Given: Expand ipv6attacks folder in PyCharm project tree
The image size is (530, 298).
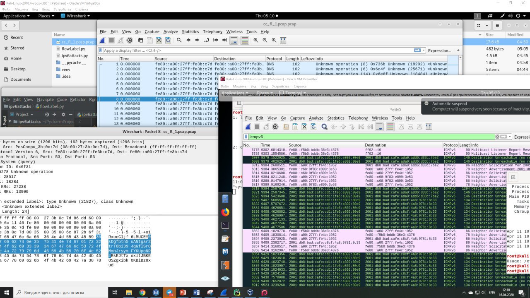Looking at the screenshot, I should 10,122.
